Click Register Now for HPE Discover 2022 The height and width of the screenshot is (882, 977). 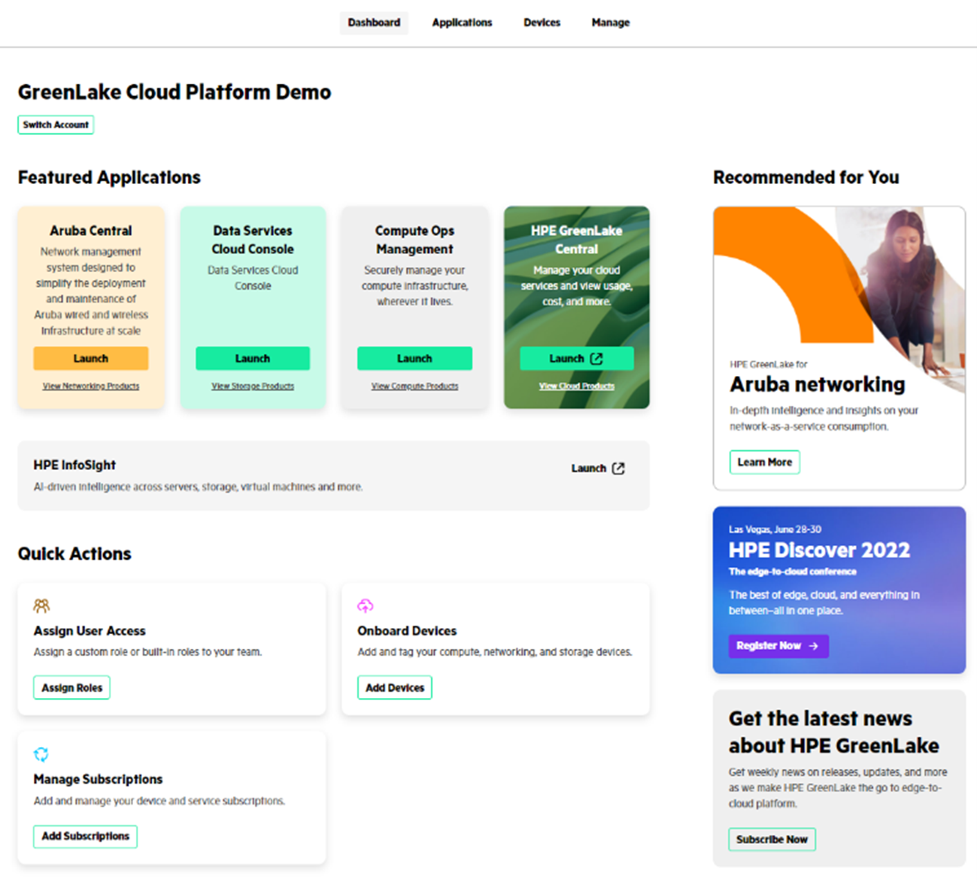778,646
